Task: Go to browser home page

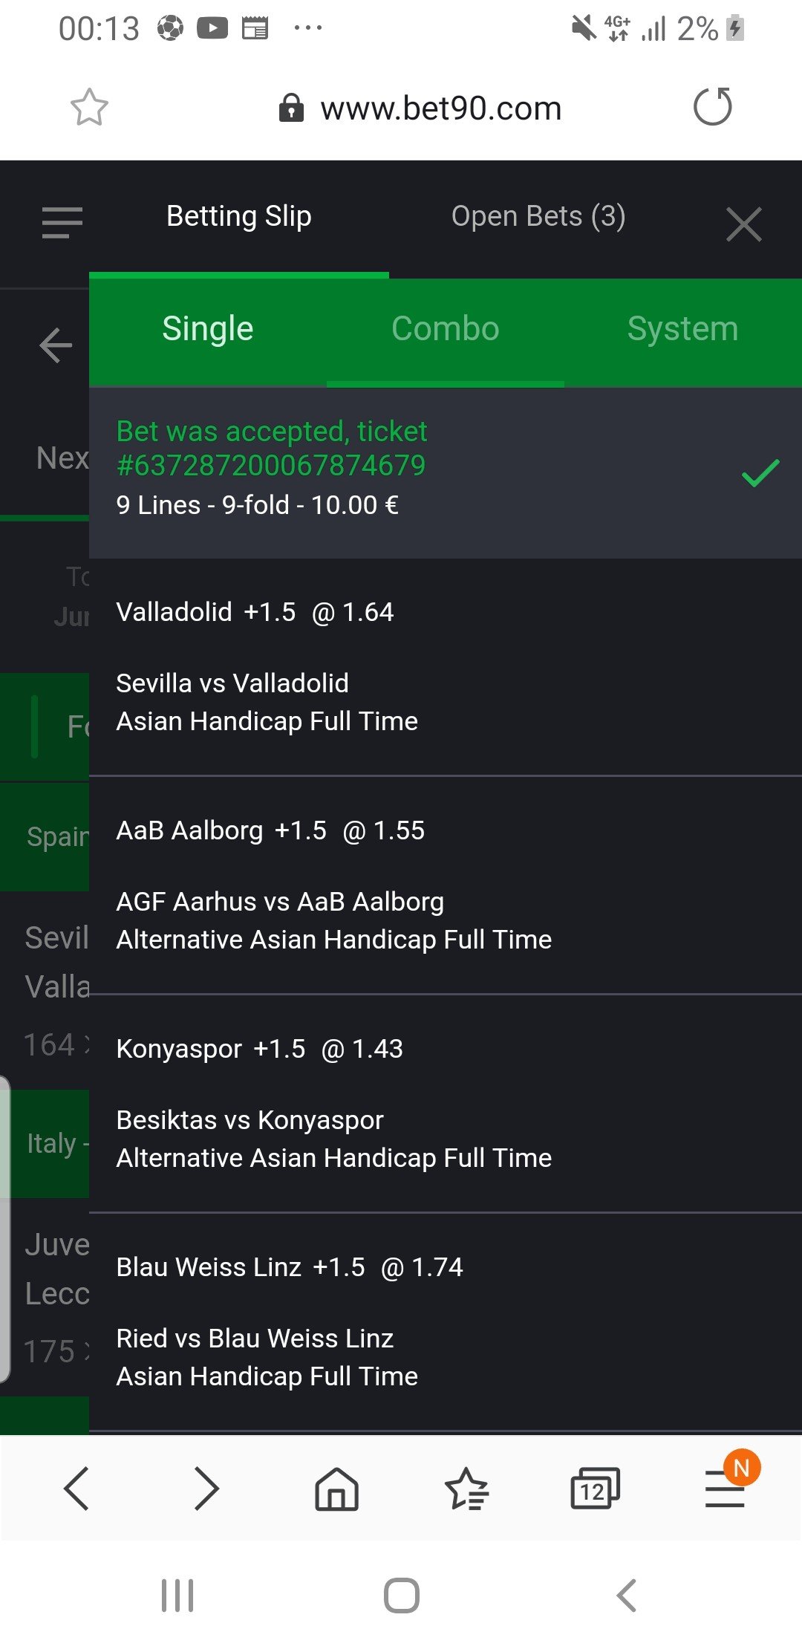Action: 336,1489
